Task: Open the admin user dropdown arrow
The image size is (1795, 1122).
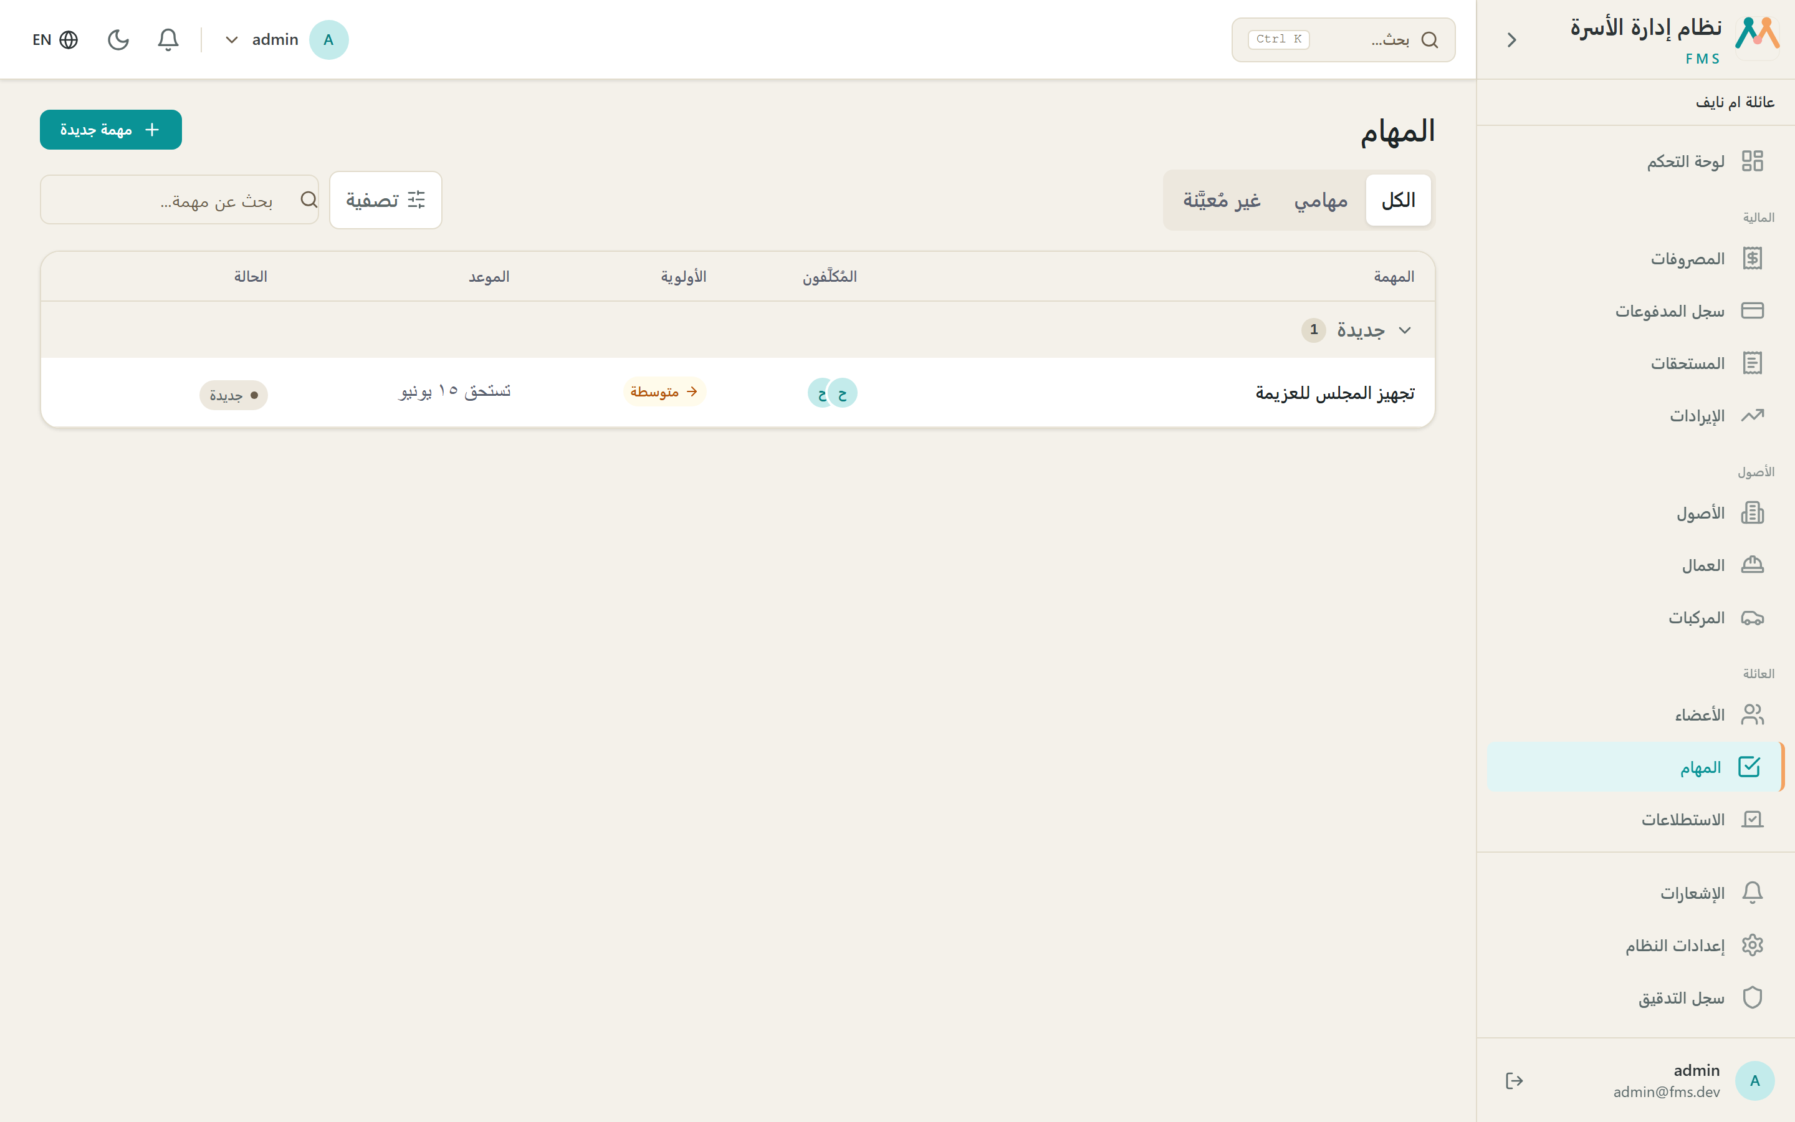Action: (x=231, y=39)
